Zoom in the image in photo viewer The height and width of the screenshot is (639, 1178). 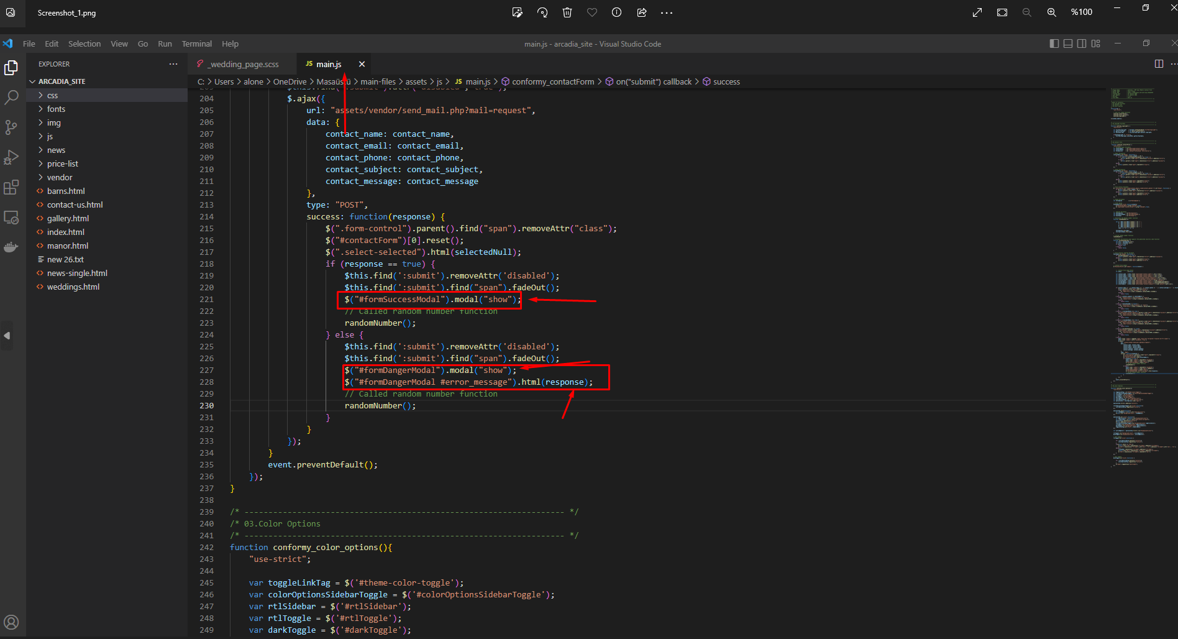[1052, 12]
